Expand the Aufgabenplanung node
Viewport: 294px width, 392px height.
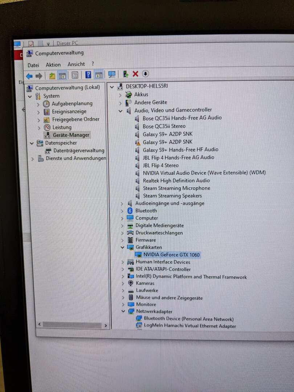click(38, 105)
